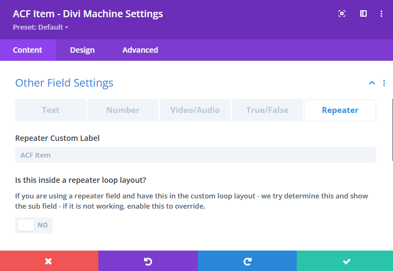This screenshot has width=393, height=271.
Task: Show the Video/Audio field settings
Action: [195, 110]
